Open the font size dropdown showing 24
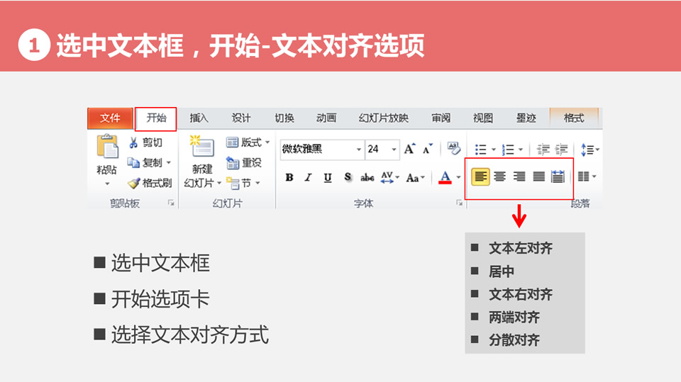Viewport: 681px width, 382px height. click(x=393, y=149)
